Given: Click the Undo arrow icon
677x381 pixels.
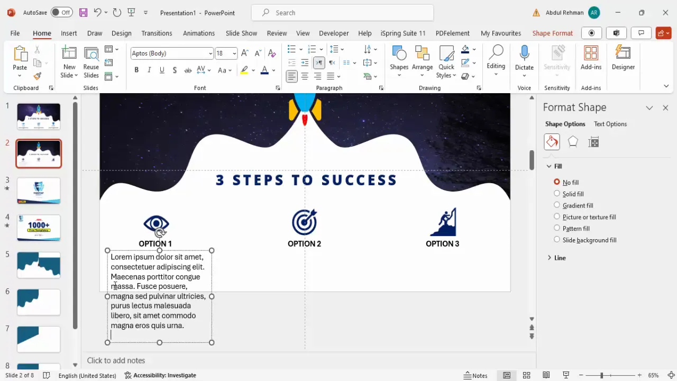Looking at the screenshot, I should [x=97, y=12].
